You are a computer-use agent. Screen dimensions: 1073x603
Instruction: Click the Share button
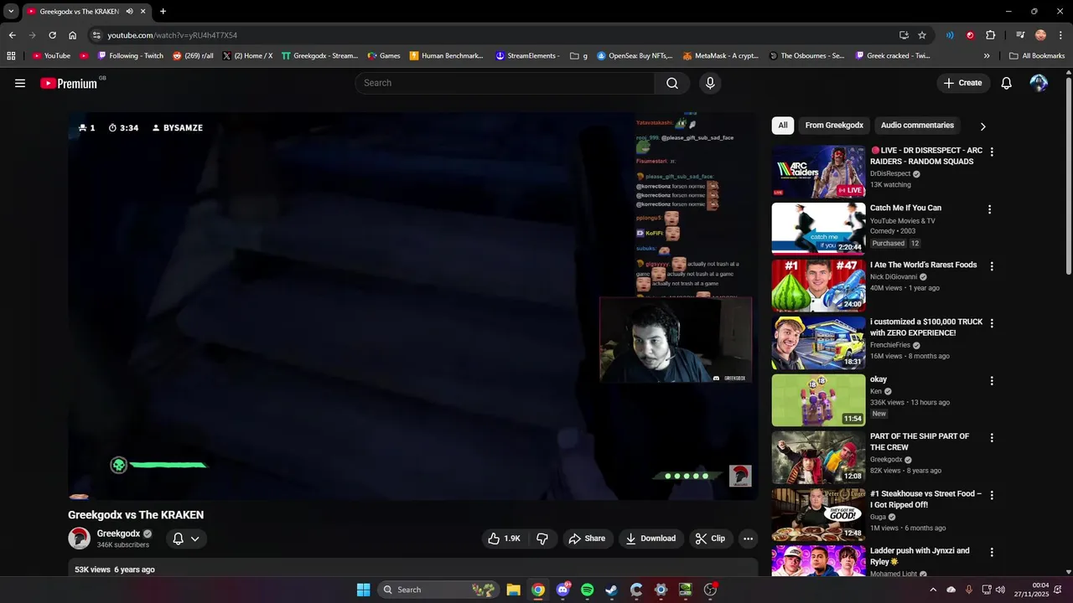[587, 539]
